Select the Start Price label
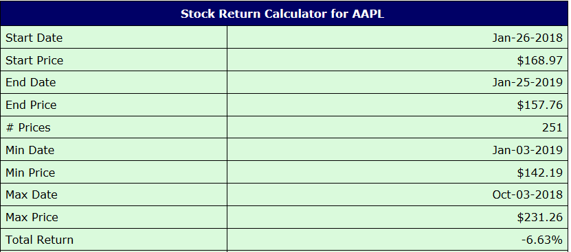Screen dimensions: 571x252 coord(34,60)
